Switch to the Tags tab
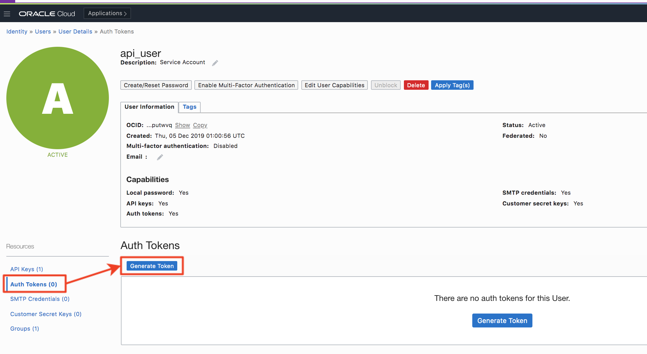This screenshot has height=354, width=647. 189,107
